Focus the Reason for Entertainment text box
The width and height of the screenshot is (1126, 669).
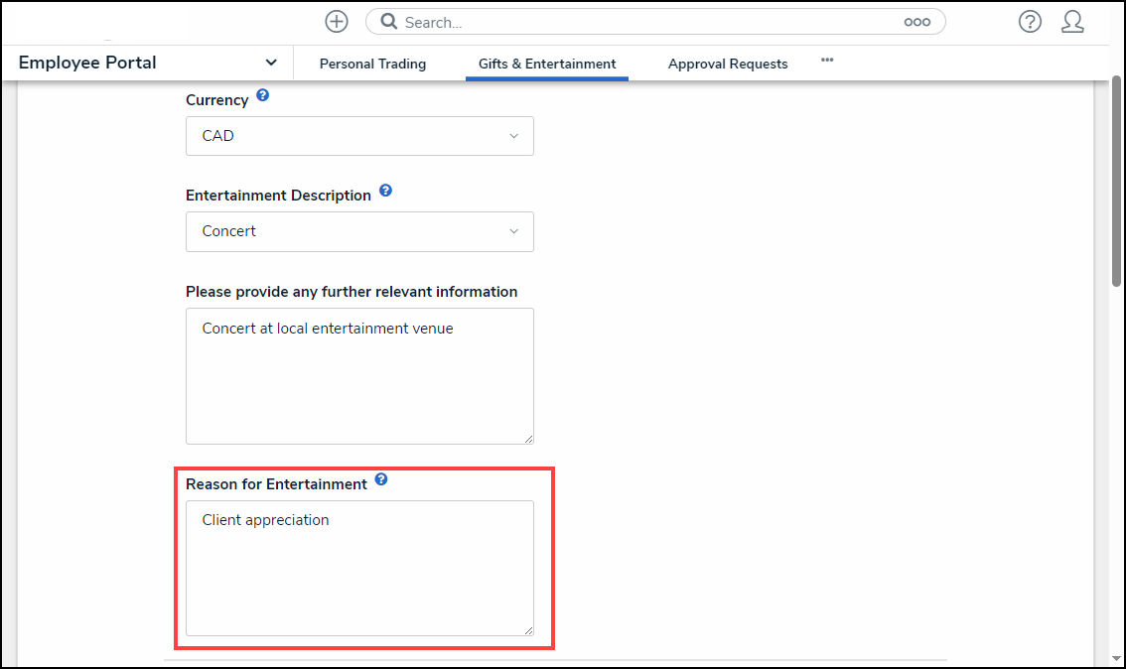tap(359, 568)
